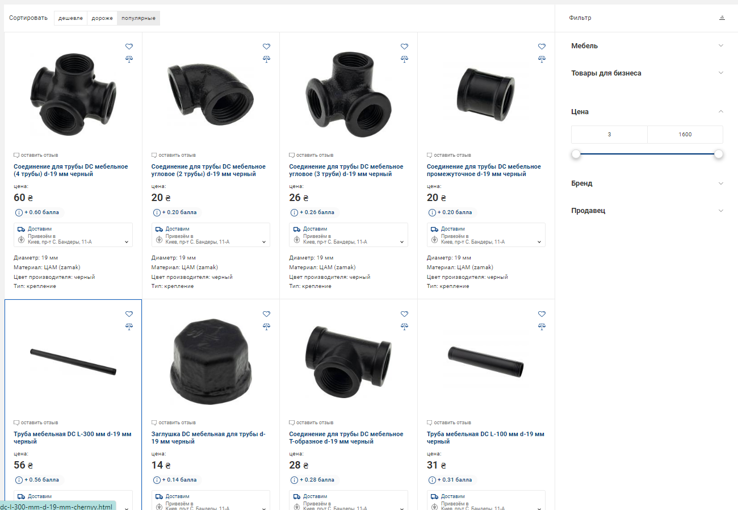Image resolution: width=738 pixels, height=510 pixels.
Task: Show bonus info for +0.26 балла
Action: (x=294, y=212)
